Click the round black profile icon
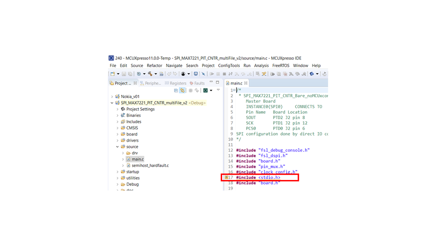Screen dimensions: 436x245 (183, 74)
